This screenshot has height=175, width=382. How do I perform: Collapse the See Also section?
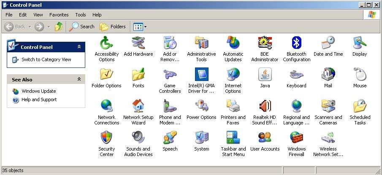coord(79,79)
